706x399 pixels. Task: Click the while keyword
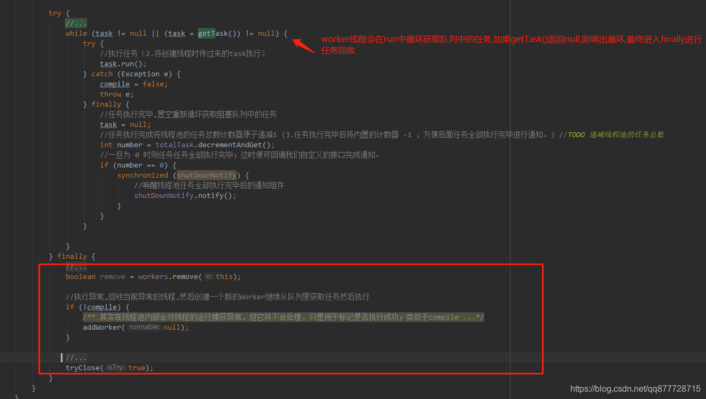(x=76, y=33)
